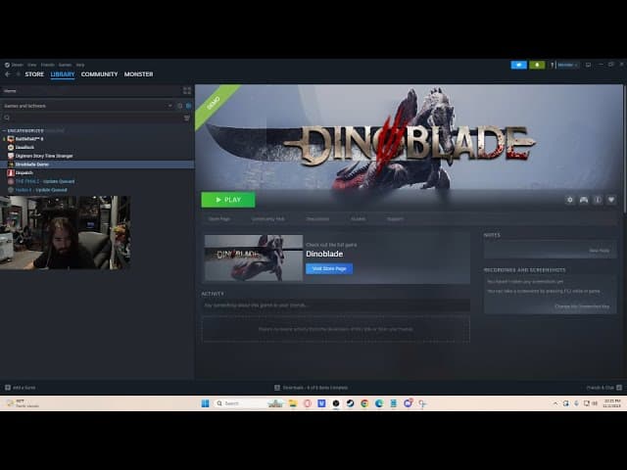Open Google Chrome from the taskbar

tap(364, 403)
